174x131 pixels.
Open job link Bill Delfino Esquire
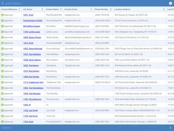[32, 26]
